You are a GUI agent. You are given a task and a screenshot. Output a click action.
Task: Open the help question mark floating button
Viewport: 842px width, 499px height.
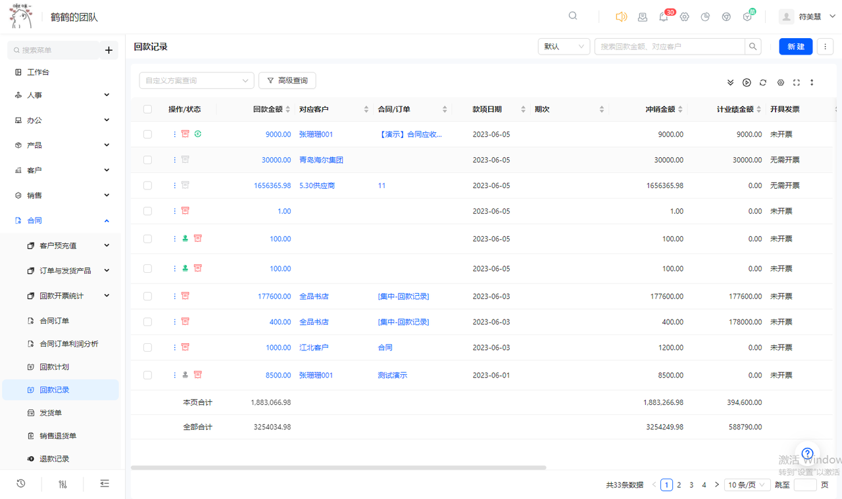coord(808,454)
